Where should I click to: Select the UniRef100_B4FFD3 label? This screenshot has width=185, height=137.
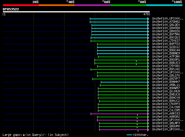tap(166, 44)
